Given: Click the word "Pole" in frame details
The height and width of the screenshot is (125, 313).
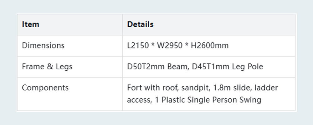Looking at the screenshot, I should [x=256, y=67].
